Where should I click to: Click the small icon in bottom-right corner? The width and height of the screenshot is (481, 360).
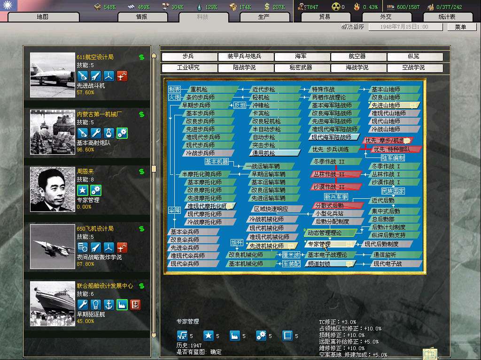tap(430, 353)
